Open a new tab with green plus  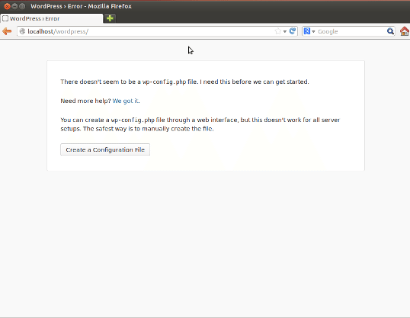(x=110, y=18)
